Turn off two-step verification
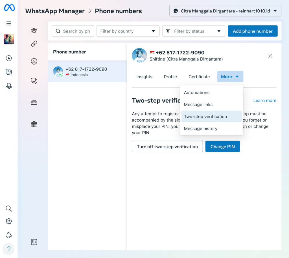The width and height of the screenshot is (289, 258). click(x=167, y=147)
